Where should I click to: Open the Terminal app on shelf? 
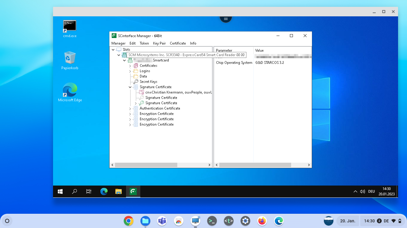[212, 221]
